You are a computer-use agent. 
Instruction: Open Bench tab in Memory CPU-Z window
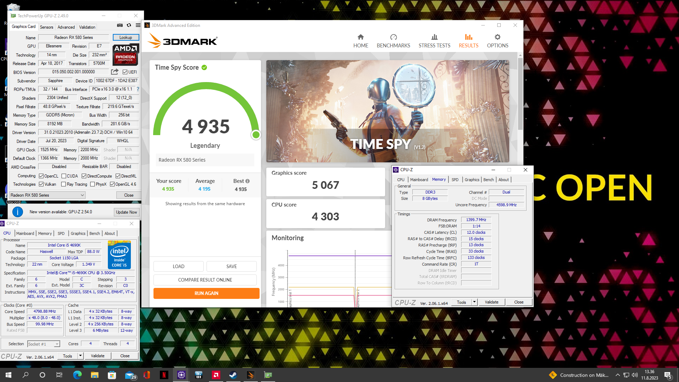[x=488, y=180]
